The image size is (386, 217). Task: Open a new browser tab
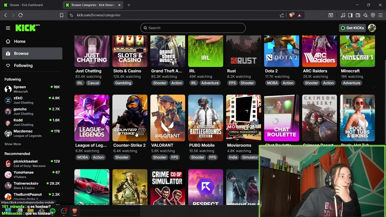(129, 5)
